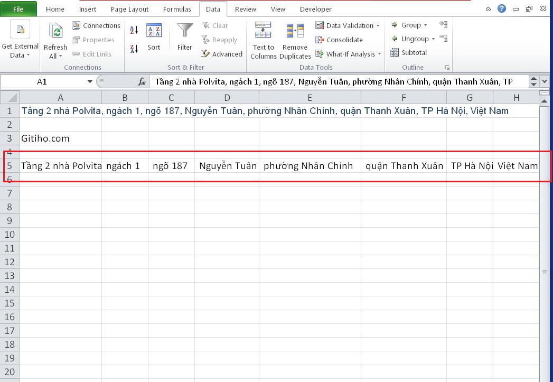
Task: Select column E header
Action: pos(310,98)
